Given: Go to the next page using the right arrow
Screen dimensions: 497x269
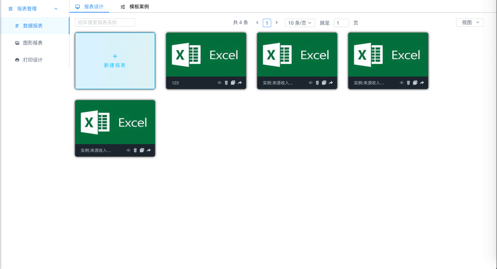Looking at the screenshot, I should [x=277, y=23].
